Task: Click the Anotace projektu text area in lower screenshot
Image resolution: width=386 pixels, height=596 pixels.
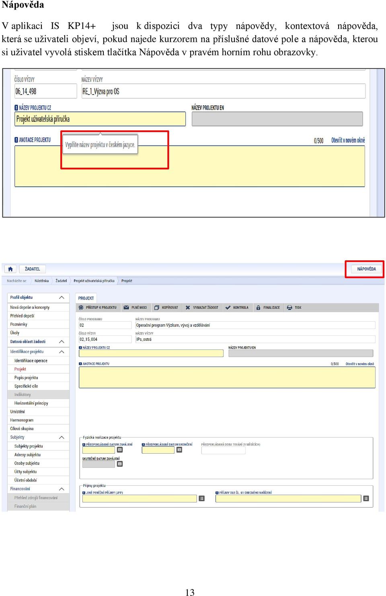Action: (227, 377)
